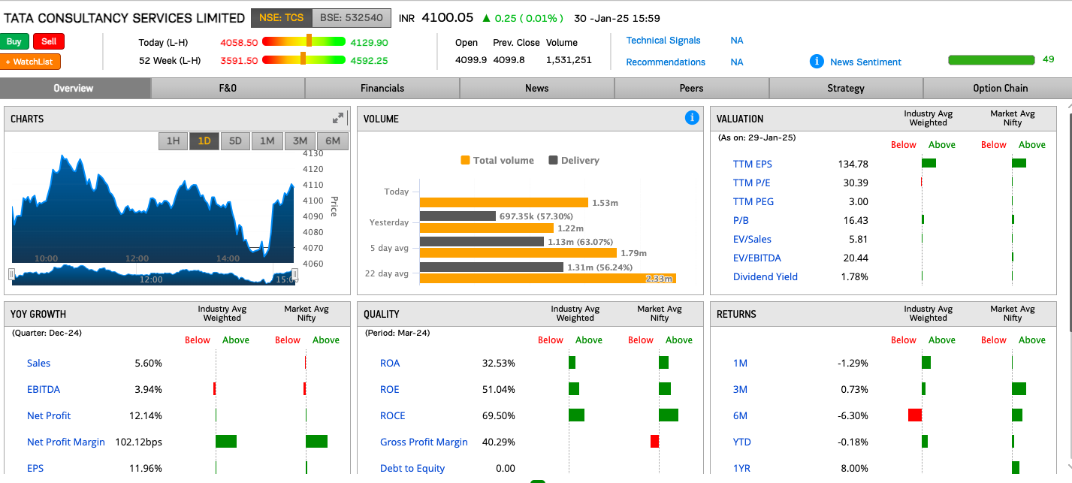Open the Recommendations link

pos(666,62)
